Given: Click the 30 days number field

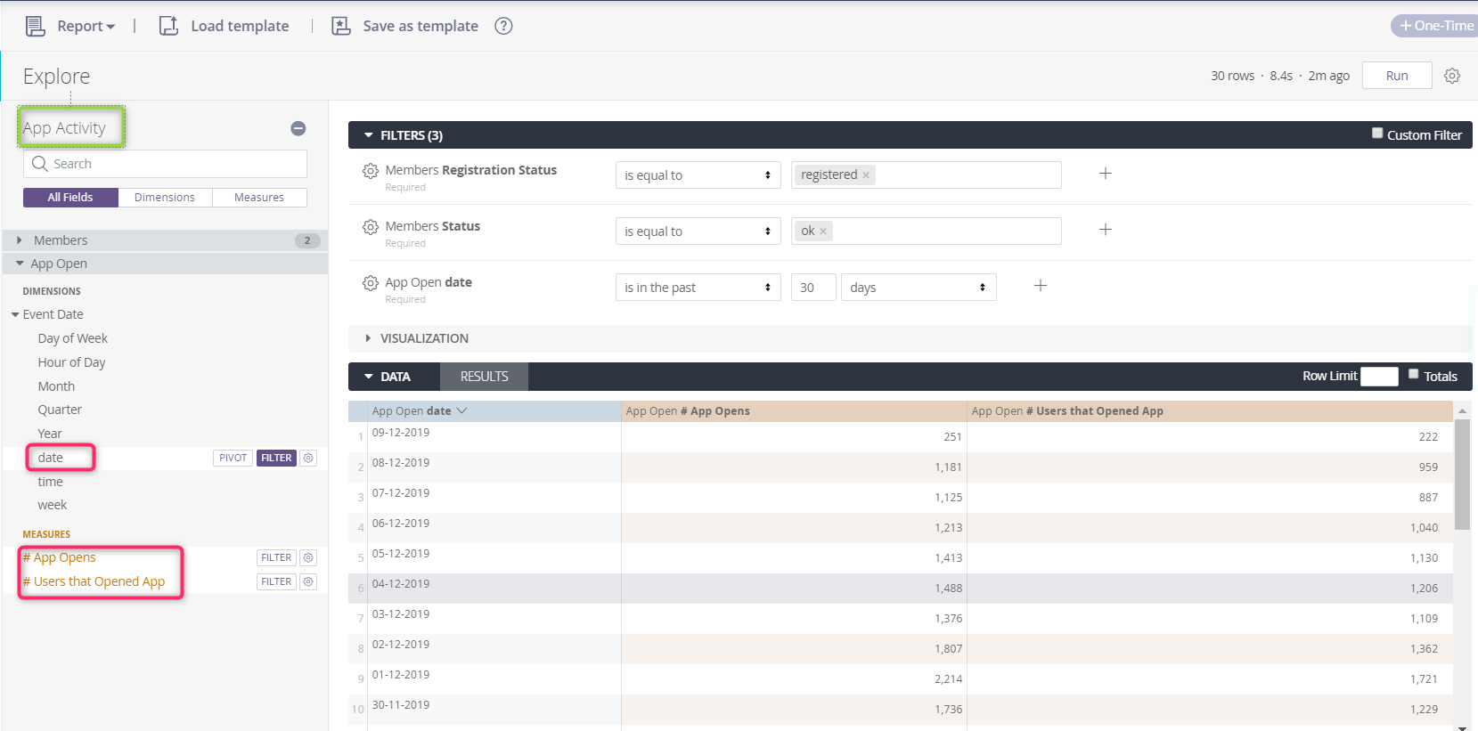Looking at the screenshot, I should (813, 288).
